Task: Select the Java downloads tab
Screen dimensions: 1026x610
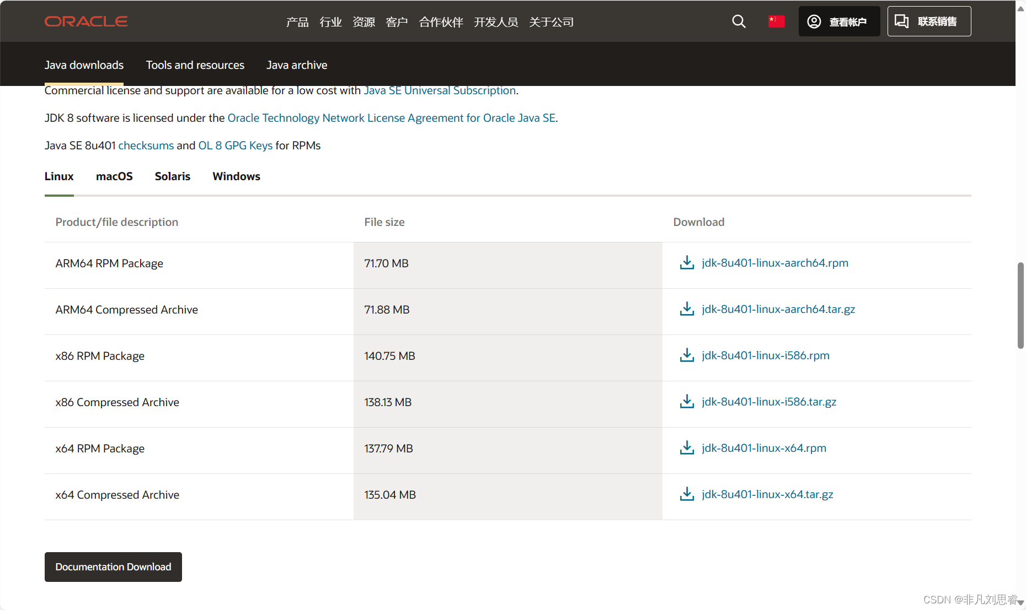Action: point(84,65)
